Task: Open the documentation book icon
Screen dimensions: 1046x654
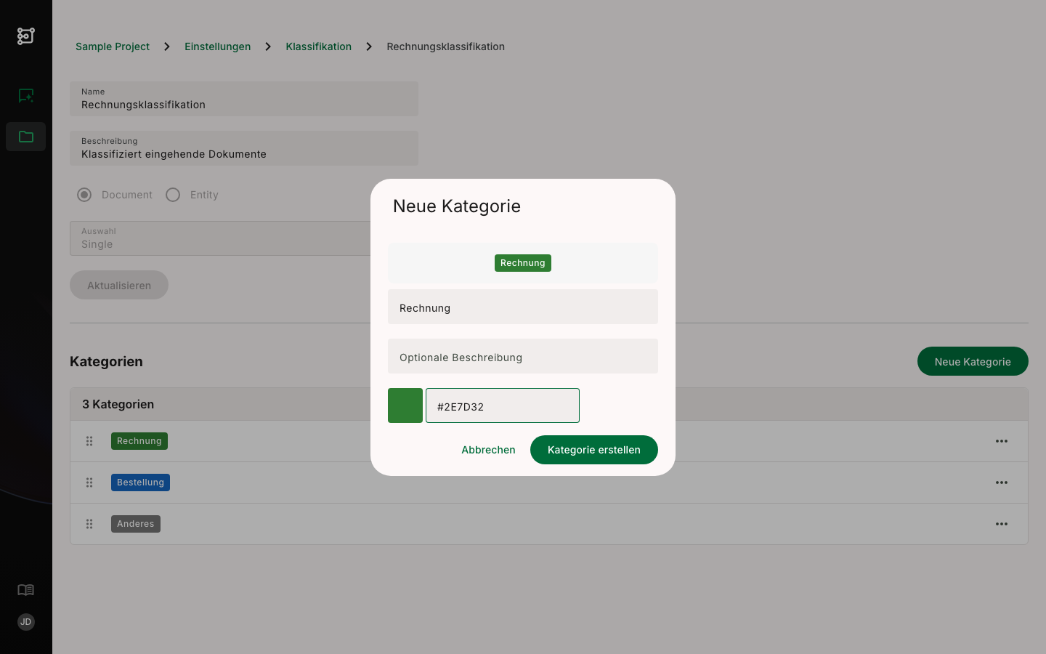Action: [x=26, y=590]
